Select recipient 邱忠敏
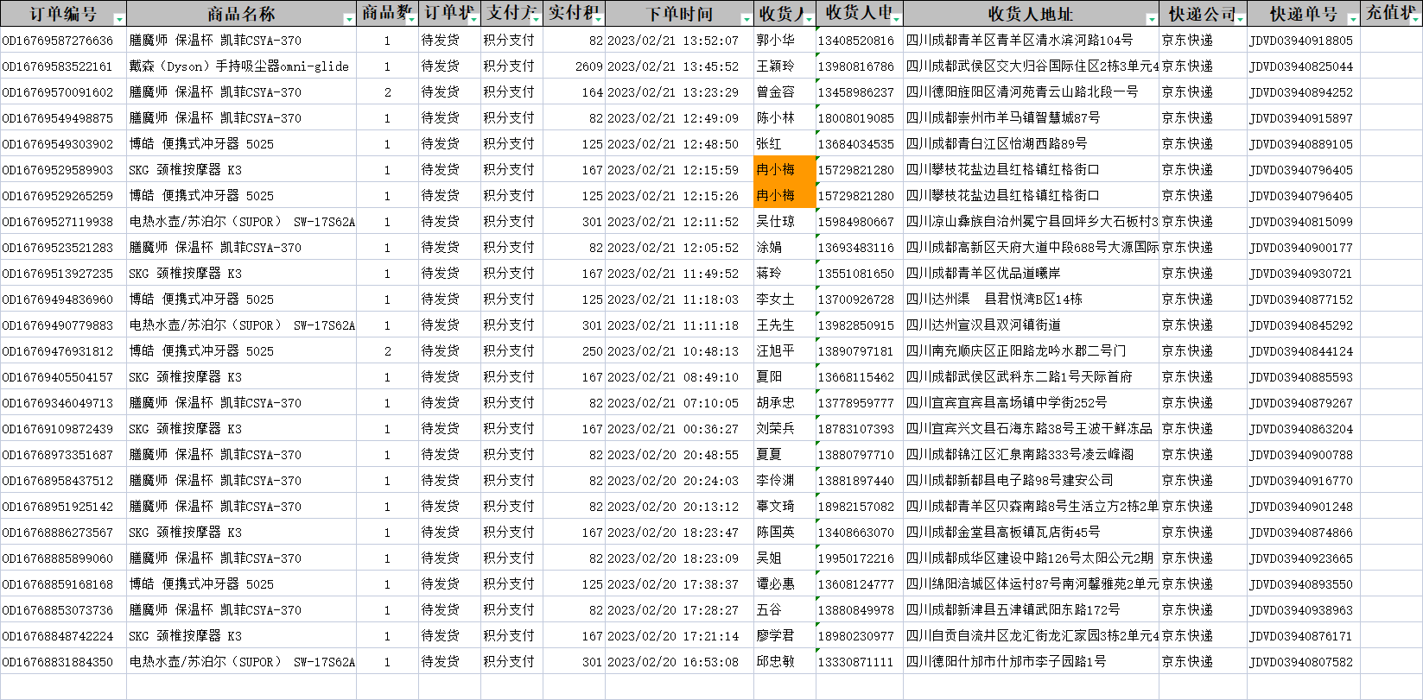 (785, 662)
